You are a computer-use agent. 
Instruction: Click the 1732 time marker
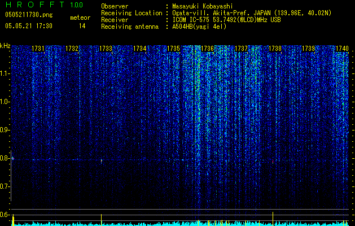coord(72,49)
